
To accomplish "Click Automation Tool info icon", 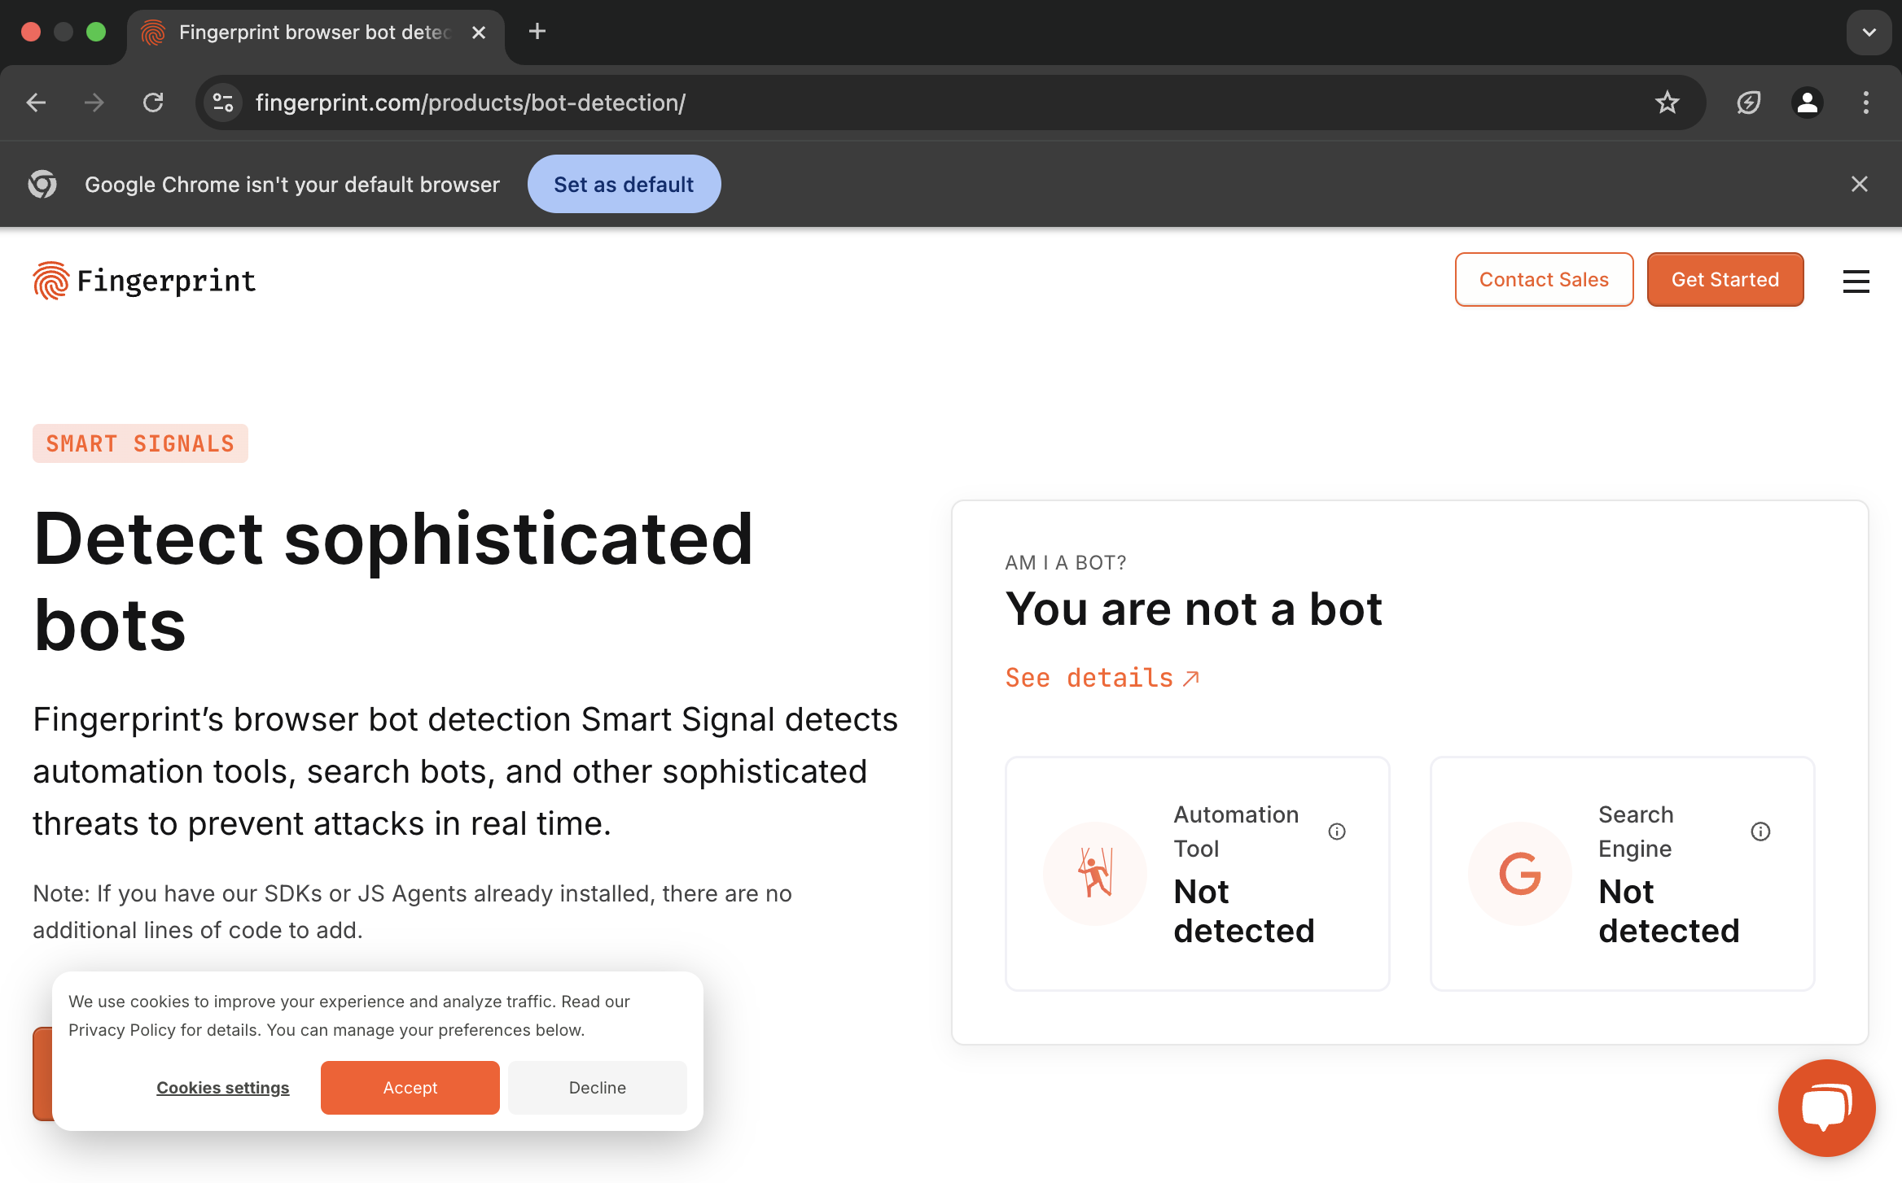I will (1337, 832).
